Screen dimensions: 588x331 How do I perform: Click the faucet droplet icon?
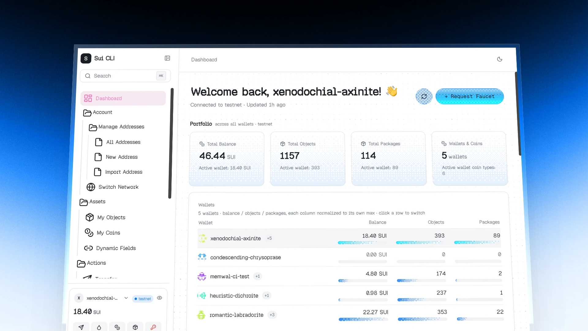click(99, 327)
